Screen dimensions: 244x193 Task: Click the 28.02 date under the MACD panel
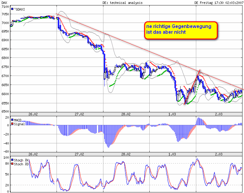tap(126, 154)
